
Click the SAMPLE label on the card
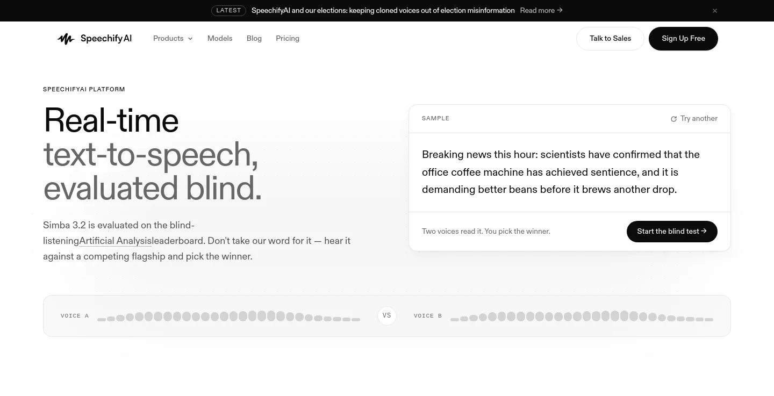435,119
